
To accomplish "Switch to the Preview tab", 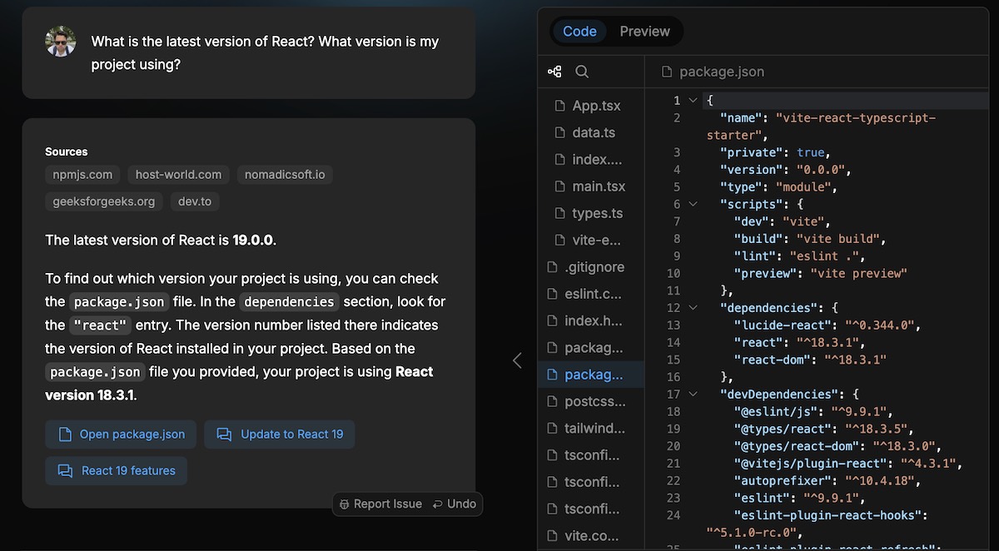I will tap(644, 32).
